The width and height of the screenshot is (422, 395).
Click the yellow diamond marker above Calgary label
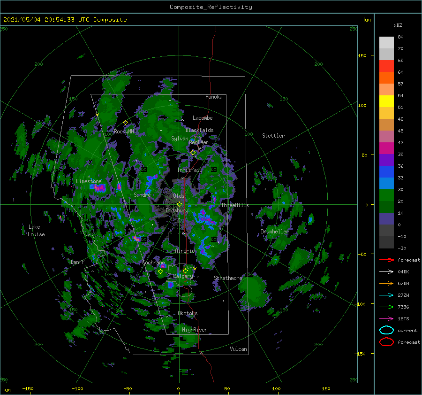(x=185, y=271)
